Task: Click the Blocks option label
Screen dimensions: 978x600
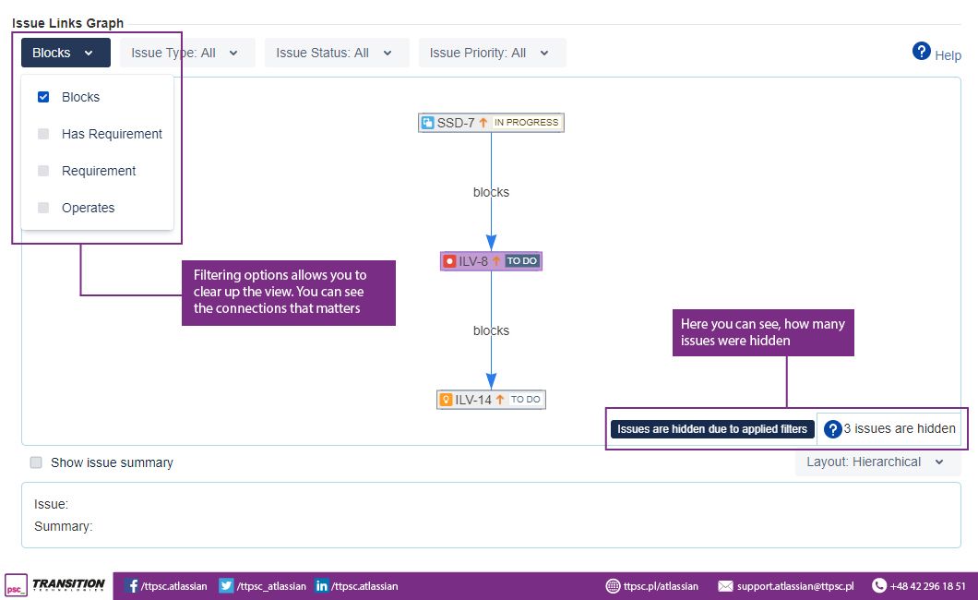Action: coord(80,97)
